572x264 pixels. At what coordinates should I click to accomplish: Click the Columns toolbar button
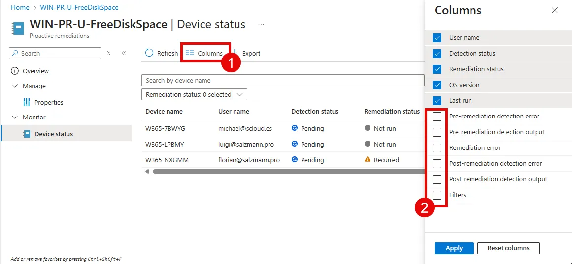click(x=205, y=53)
